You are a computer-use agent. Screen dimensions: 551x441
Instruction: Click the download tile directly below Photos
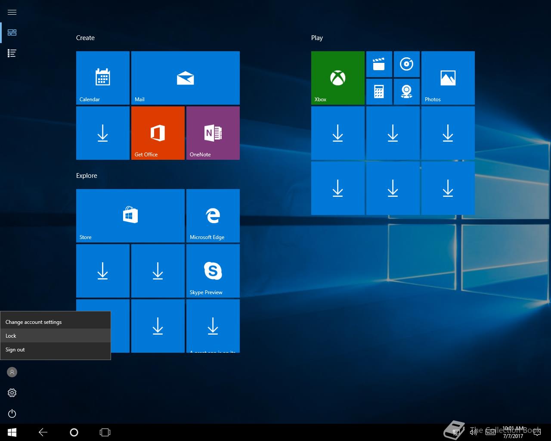448,133
